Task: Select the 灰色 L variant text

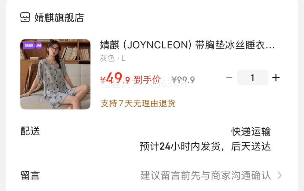Action: (x=113, y=58)
